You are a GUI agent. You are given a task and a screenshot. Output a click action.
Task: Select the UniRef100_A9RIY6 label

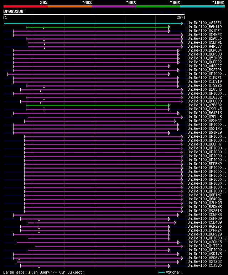click(x=204, y=254)
